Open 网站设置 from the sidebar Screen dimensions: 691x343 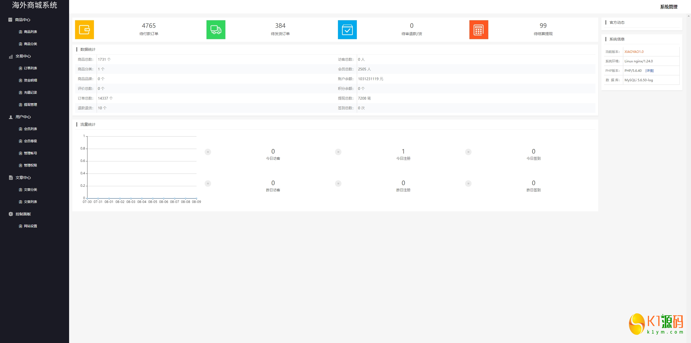30,226
